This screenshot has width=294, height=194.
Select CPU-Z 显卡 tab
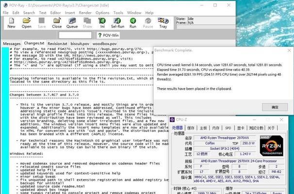(x=241, y=128)
